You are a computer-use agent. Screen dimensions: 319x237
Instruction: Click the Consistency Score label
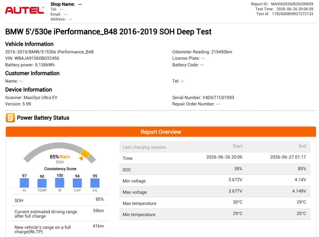point(60,169)
